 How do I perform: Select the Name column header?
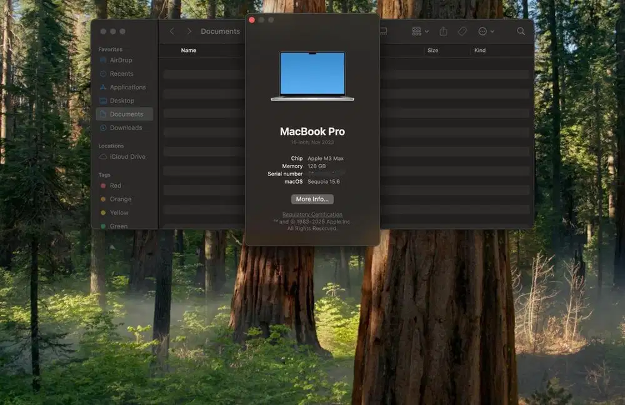188,51
